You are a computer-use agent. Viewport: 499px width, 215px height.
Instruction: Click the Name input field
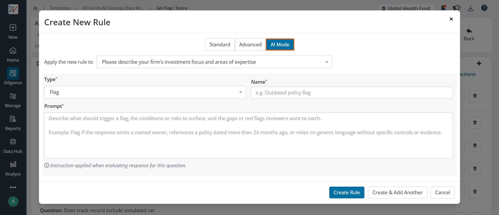pyautogui.click(x=352, y=93)
